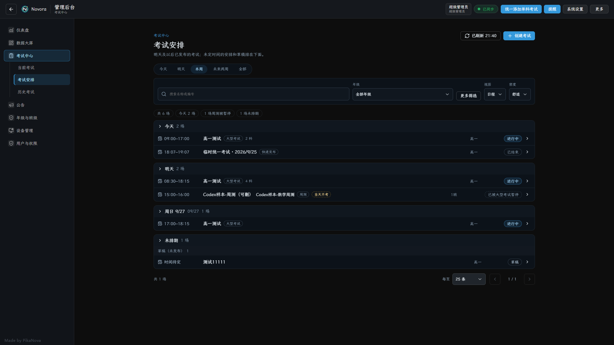Viewport: 614px width, 345px height.
Task: Open 用户与权限 in sidebar
Action: pyautogui.click(x=37, y=143)
